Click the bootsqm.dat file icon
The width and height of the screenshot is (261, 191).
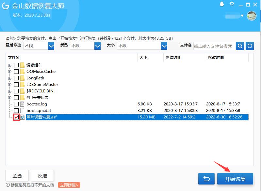pos(22,111)
